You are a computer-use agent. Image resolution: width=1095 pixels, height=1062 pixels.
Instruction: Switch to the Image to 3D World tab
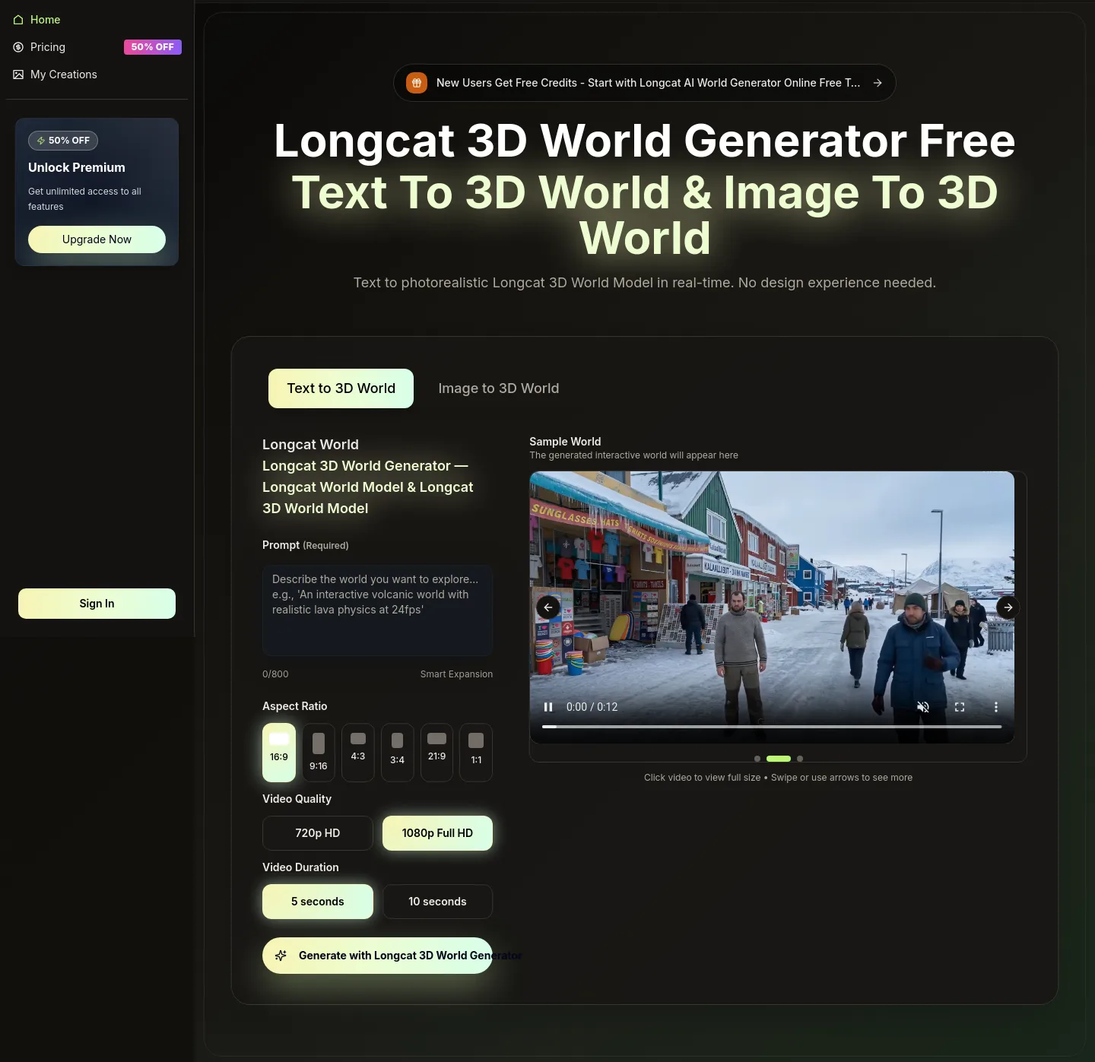pyautogui.click(x=499, y=388)
